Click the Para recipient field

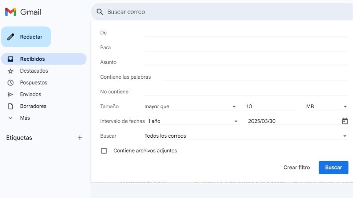[246, 48]
